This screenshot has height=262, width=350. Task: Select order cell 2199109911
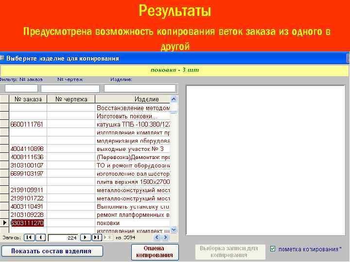(x=28, y=190)
